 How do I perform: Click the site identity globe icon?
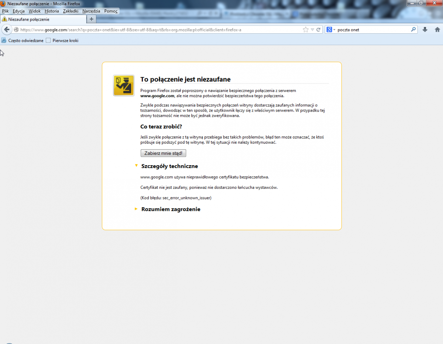point(16,30)
